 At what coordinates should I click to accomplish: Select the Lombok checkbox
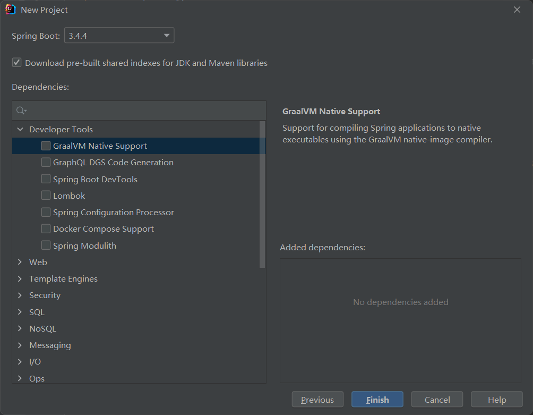(x=46, y=195)
